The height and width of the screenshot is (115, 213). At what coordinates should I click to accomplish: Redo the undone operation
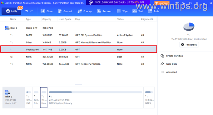pyautogui.click(x=32, y=11)
